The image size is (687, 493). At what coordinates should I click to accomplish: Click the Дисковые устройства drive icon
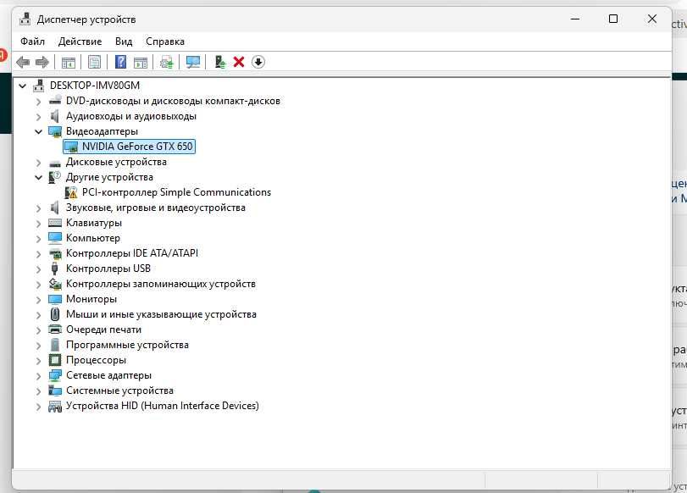pyautogui.click(x=55, y=163)
